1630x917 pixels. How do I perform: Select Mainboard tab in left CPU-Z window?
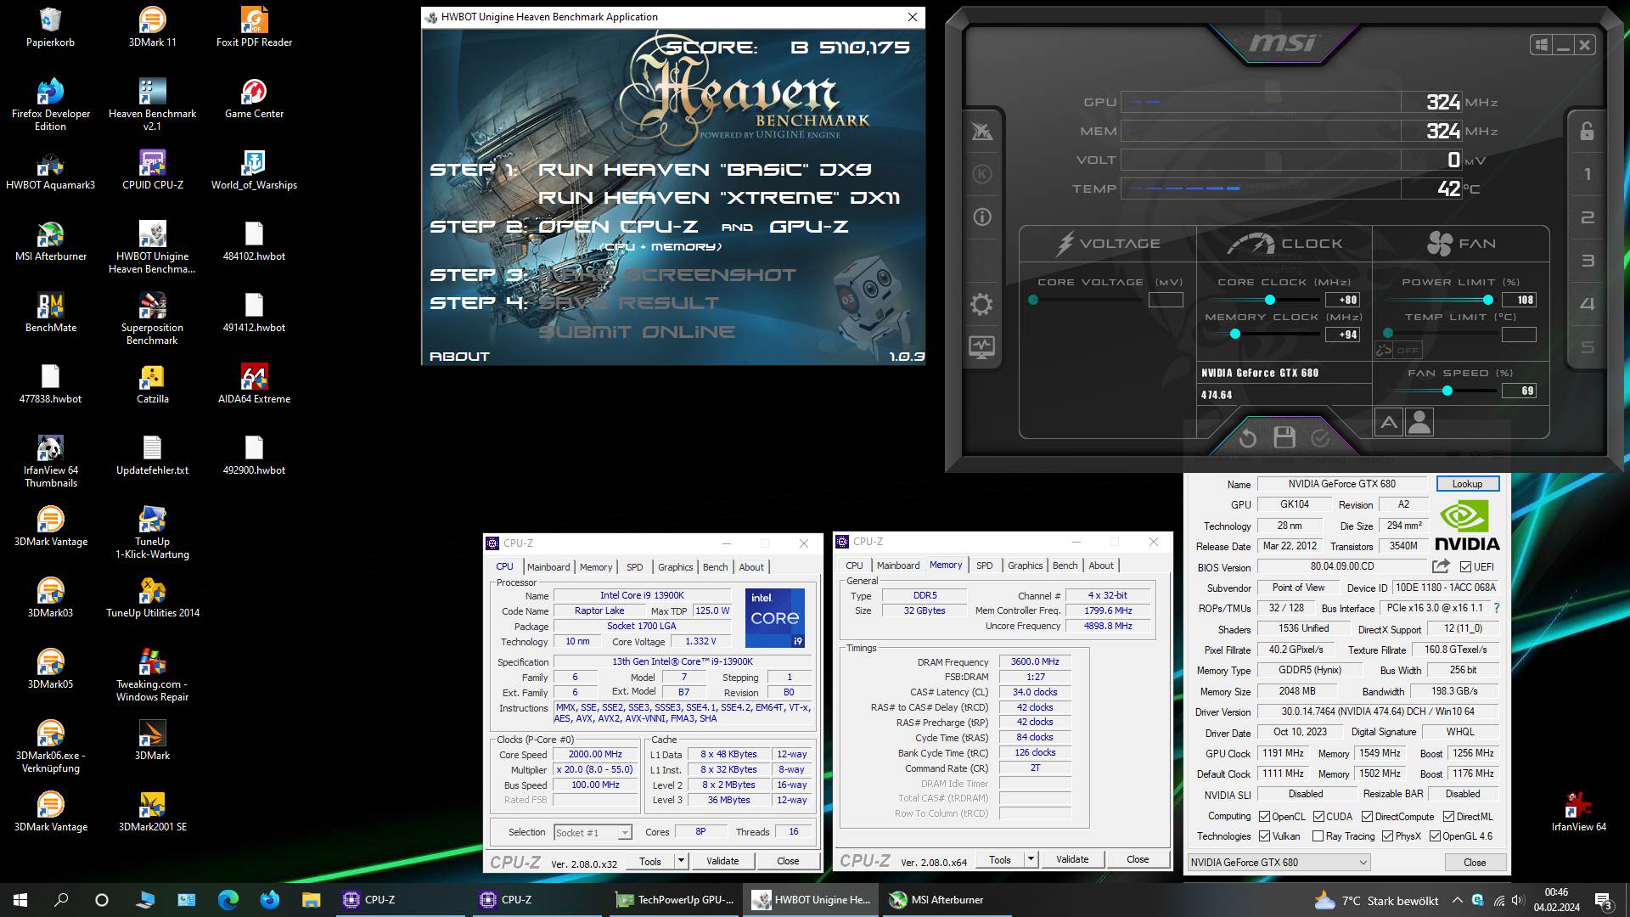pos(548,566)
